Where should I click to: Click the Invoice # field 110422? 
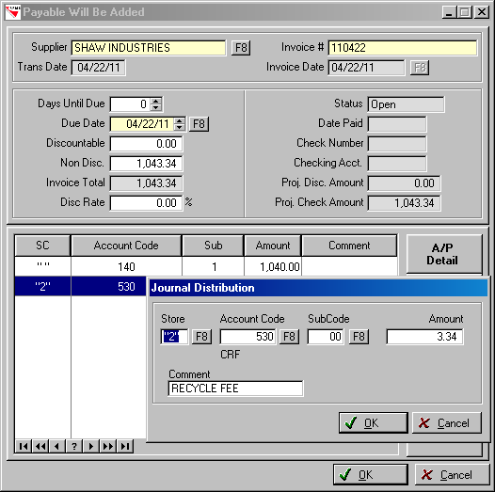point(402,48)
